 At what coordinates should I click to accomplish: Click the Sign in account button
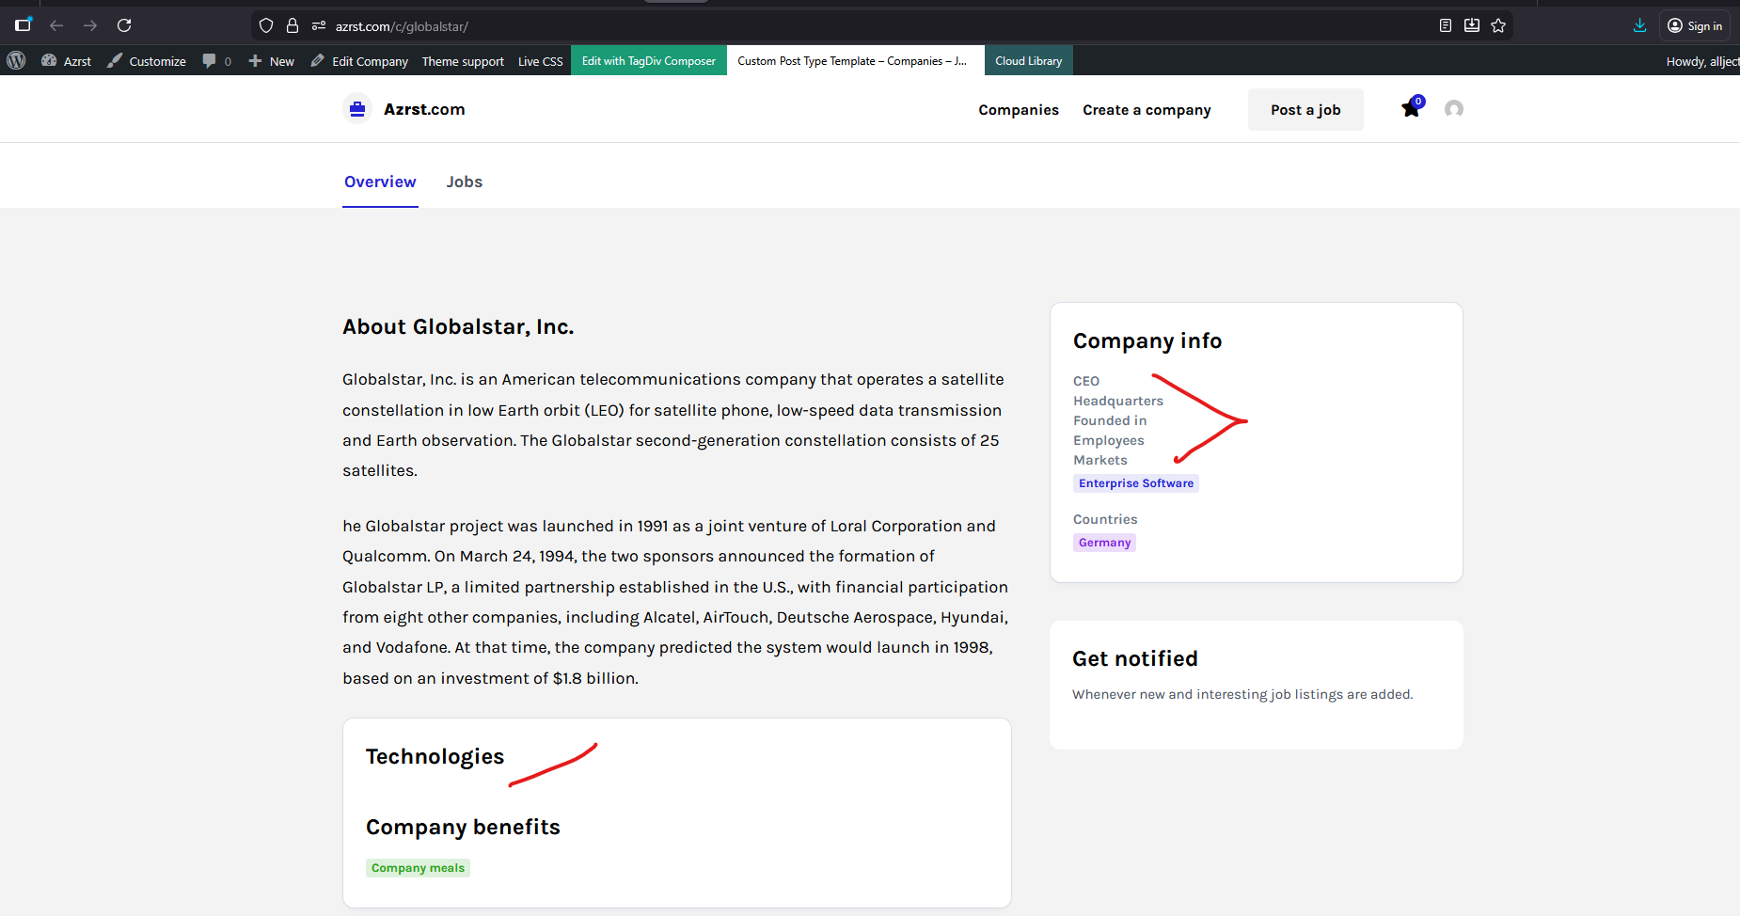[1695, 25]
